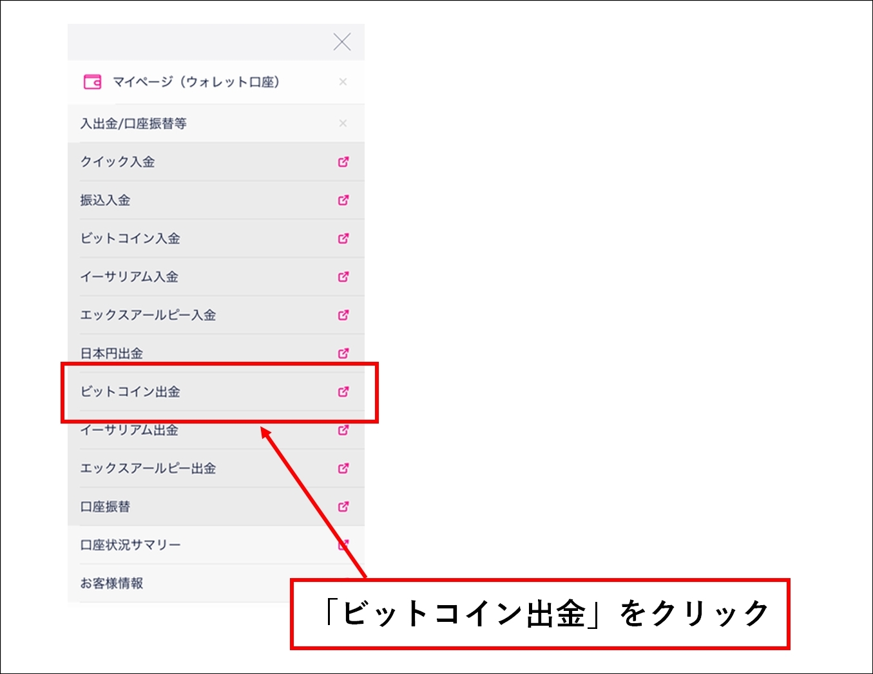
Task: Select クイック入金 menu entry
Action: pyautogui.click(x=117, y=162)
